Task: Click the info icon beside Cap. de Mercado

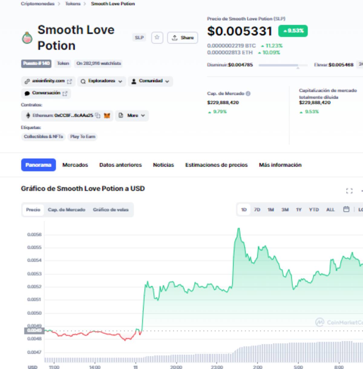Action: coord(248,93)
